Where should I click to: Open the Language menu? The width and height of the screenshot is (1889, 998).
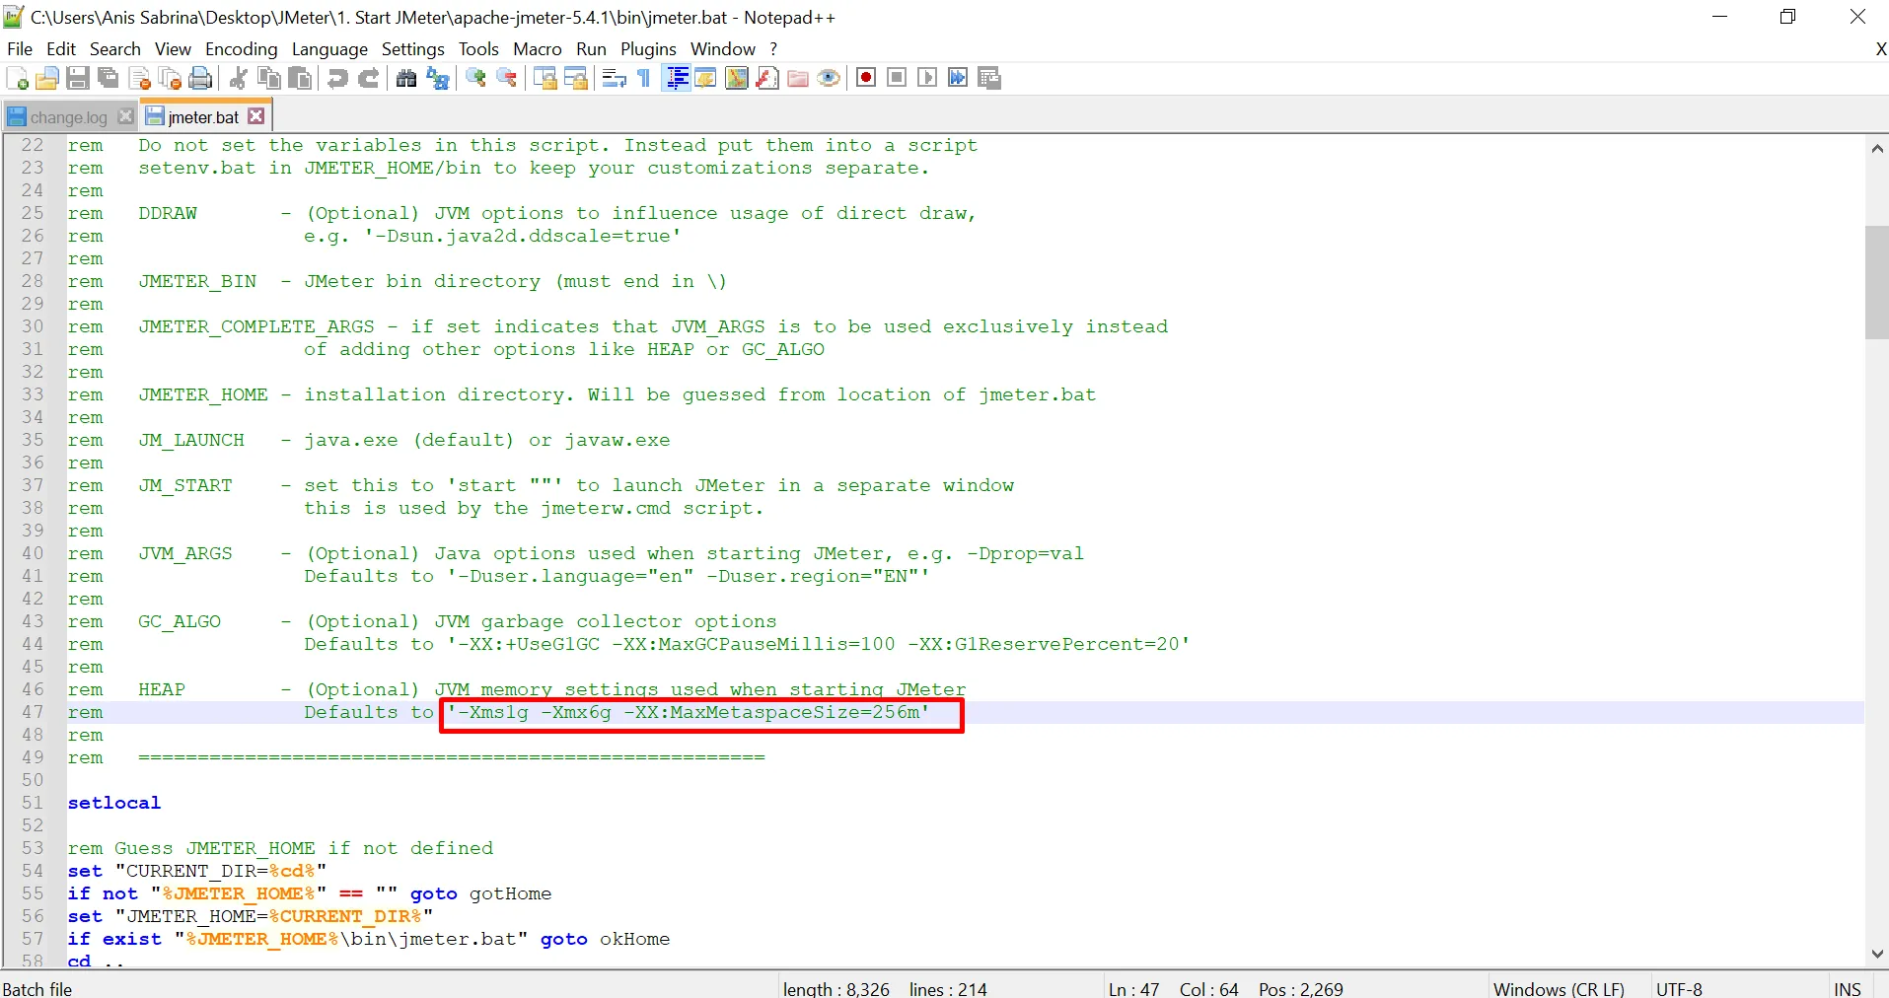329,49
